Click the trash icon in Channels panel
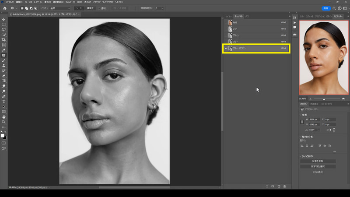Screen dimensions: 350x197 click(284, 186)
